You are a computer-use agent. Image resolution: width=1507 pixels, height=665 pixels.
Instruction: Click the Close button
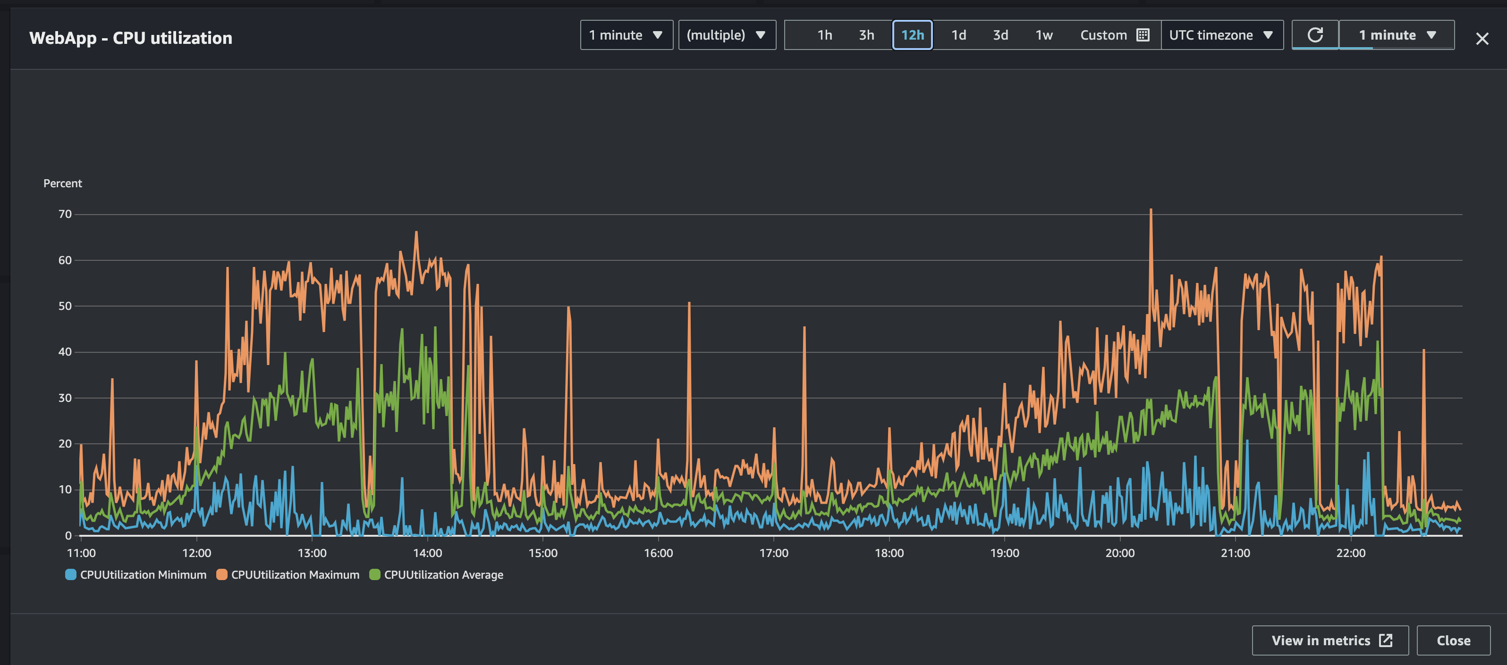(x=1454, y=640)
